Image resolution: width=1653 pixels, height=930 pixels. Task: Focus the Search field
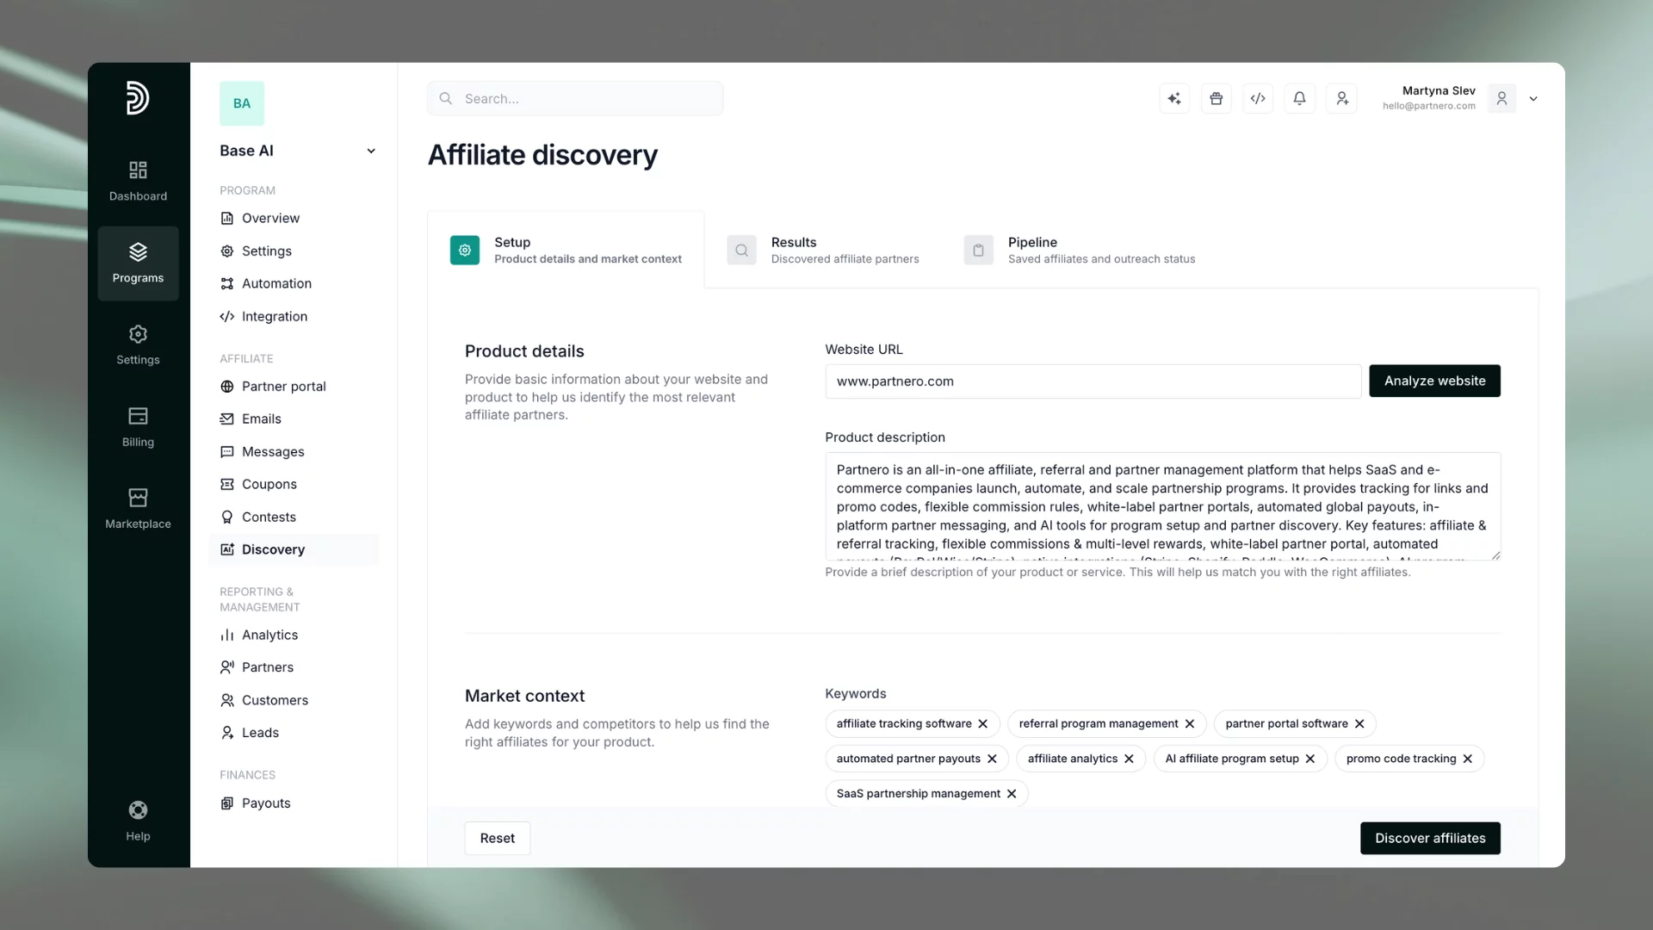(x=575, y=98)
